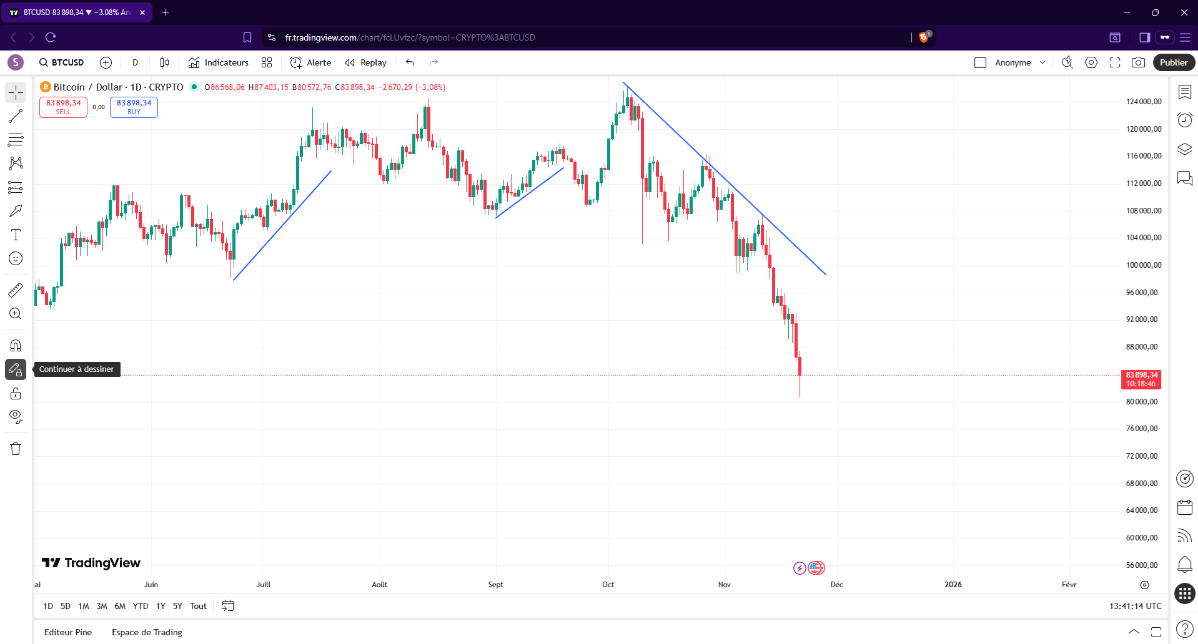The width and height of the screenshot is (1198, 644).
Task: Open the D interval dropdown
Action: (135, 62)
